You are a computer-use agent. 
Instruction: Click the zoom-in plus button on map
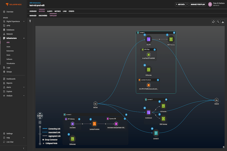(x=40, y=126)
